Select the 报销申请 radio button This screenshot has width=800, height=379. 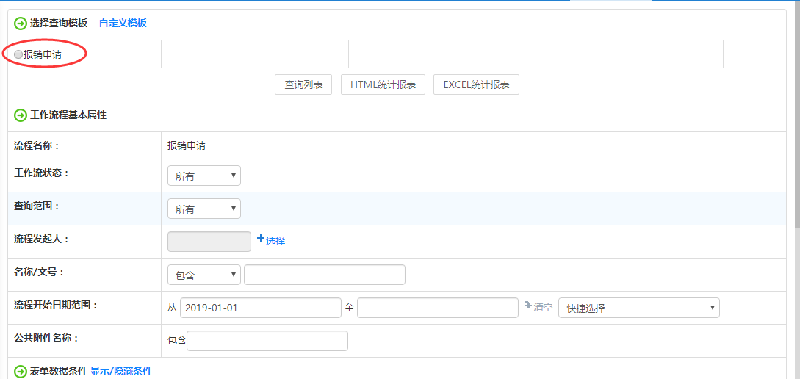coord(18,54)
